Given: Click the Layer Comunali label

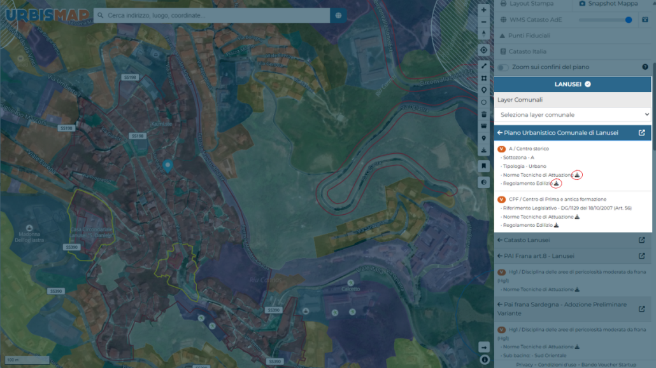Looking at the screenshot, I should point(520,100).
